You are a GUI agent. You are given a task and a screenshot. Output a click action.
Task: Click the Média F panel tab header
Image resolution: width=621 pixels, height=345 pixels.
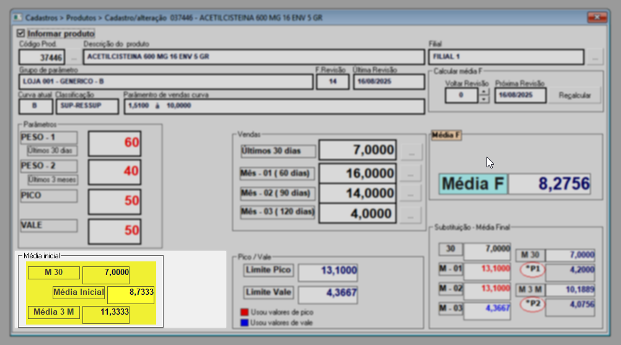pos(446,135)
